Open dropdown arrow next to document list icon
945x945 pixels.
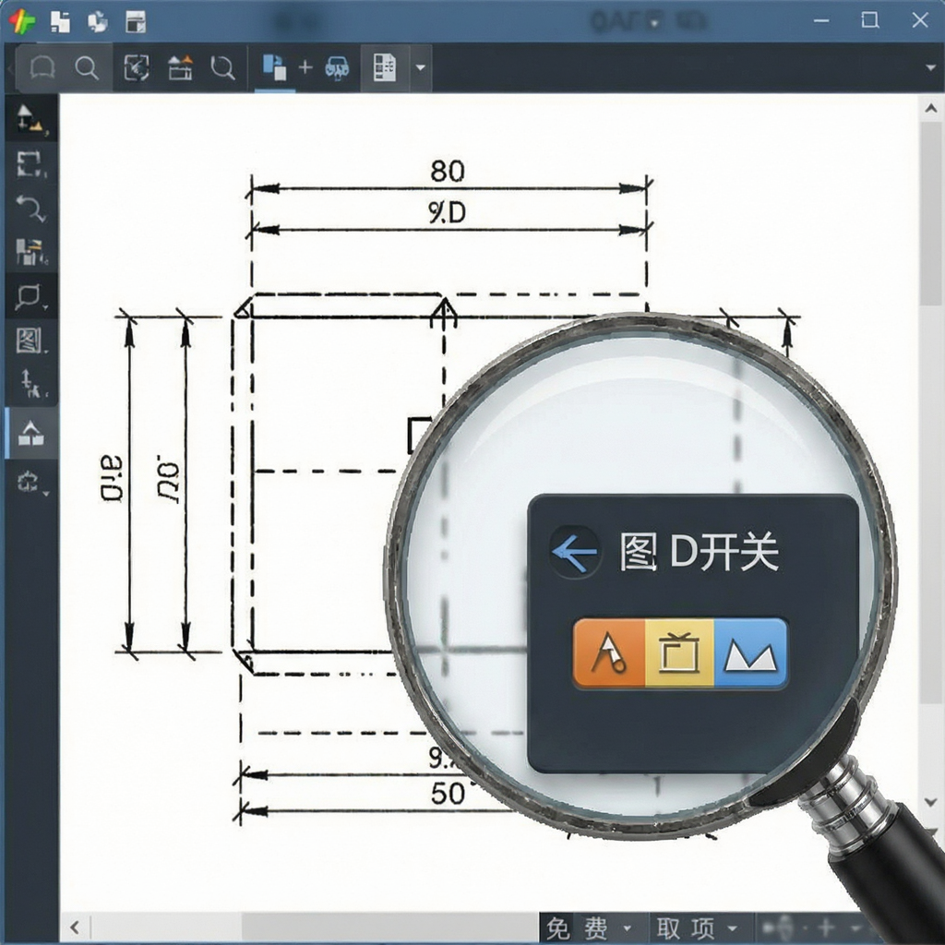[x=421, y=67]
